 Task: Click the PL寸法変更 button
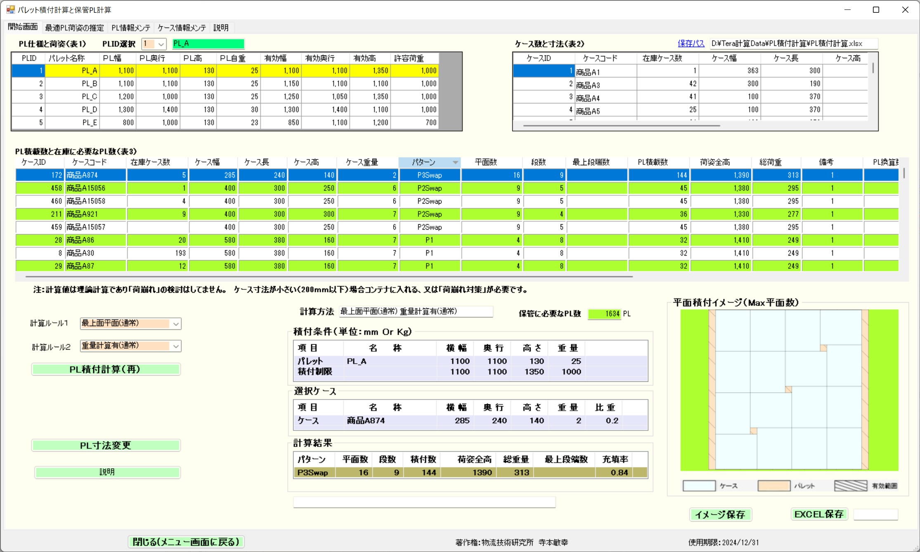(106, 445)
